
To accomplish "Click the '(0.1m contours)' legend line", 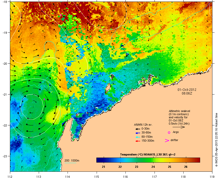I will [x=179, y=114].
